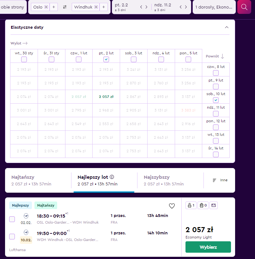Check the czw., 8 lut return checkbox
Image resolution: width=255 pixels, height=259 pixels.
[x=216, y=73]
